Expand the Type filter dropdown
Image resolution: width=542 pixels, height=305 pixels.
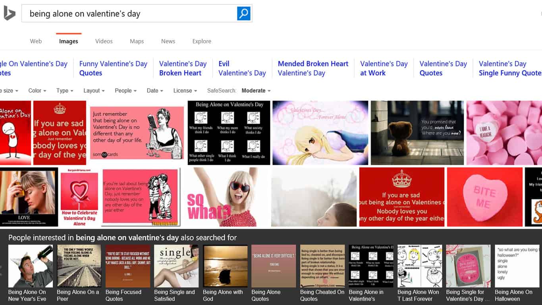(65, 91)
